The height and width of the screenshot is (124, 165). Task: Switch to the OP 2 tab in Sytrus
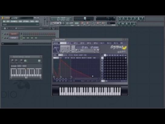(x=69, y=43)
